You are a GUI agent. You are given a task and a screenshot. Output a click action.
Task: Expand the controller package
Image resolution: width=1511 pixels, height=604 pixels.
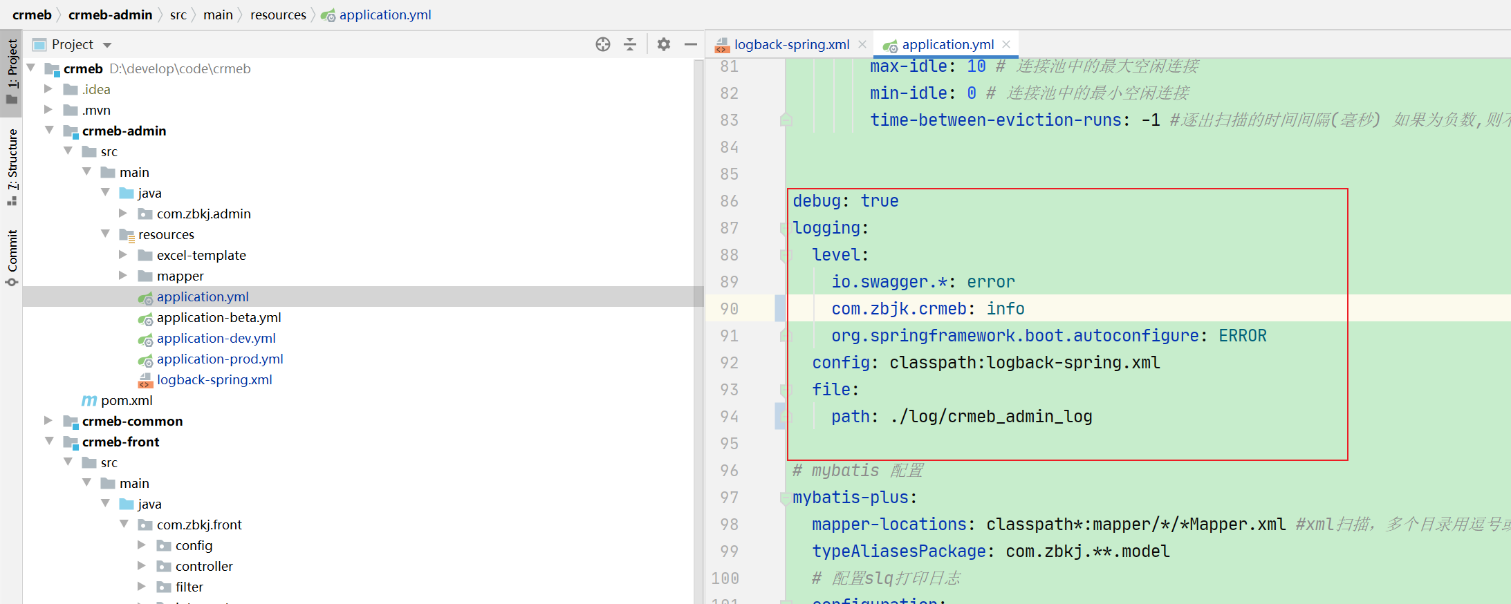pyautogui.click(x=142, y=565)
